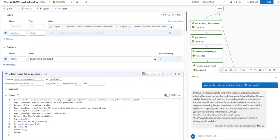The width and height of the screenshot is (280, 140).
Task: Add a Python node from toolbar
Action: [43, 9]
